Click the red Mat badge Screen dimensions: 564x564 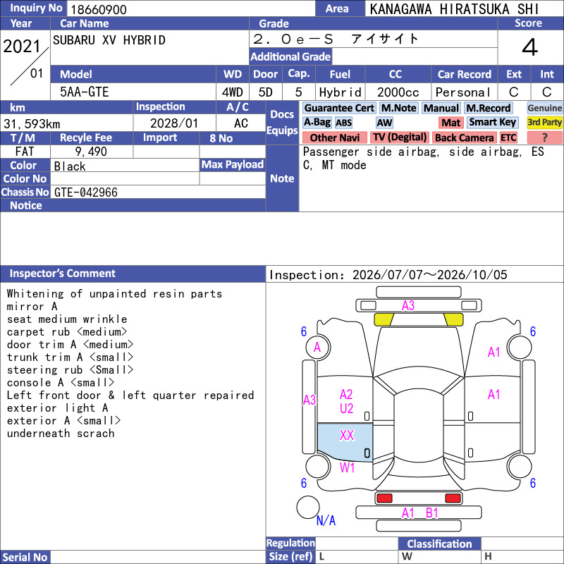pos(450,123)
